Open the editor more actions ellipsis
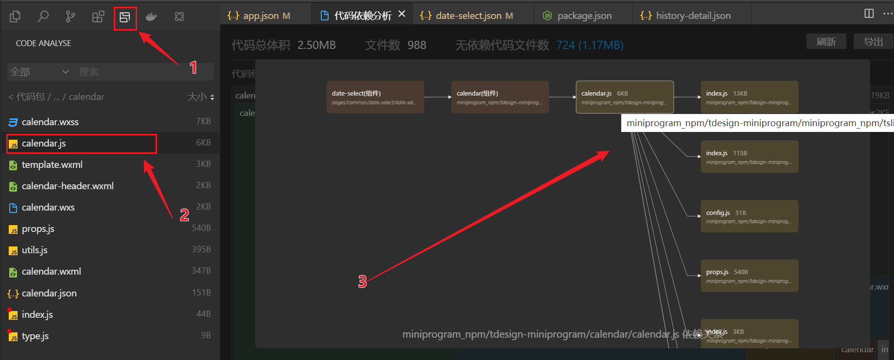Image resolution: width=894 pixels, height=360 pixels. [887, 14]
